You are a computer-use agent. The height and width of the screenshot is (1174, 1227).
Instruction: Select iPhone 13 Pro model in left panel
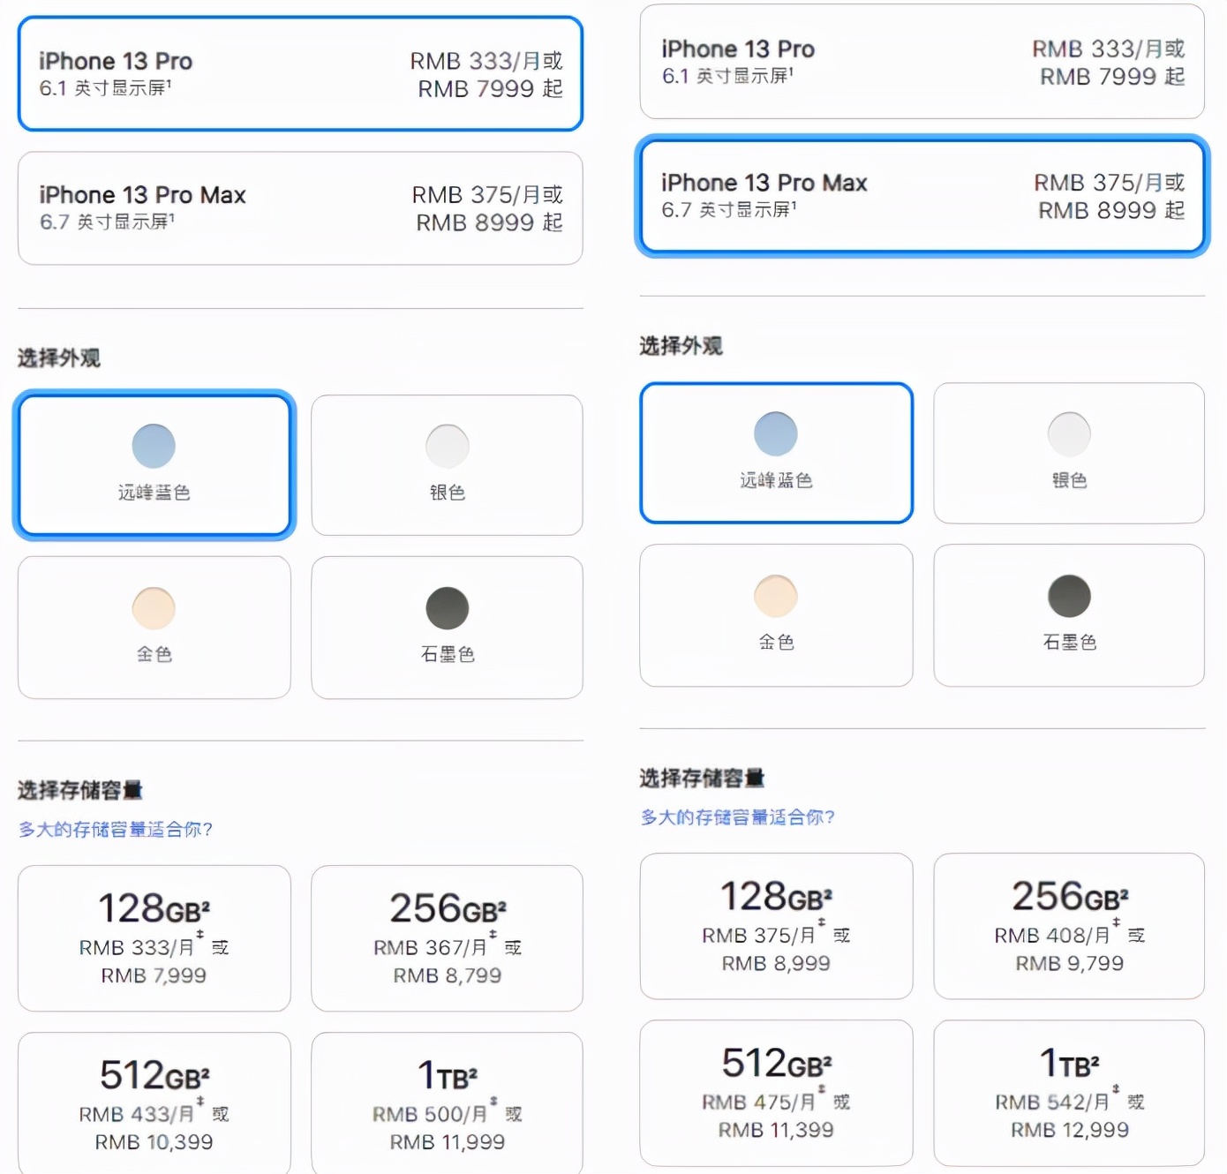tap(300, 74)
